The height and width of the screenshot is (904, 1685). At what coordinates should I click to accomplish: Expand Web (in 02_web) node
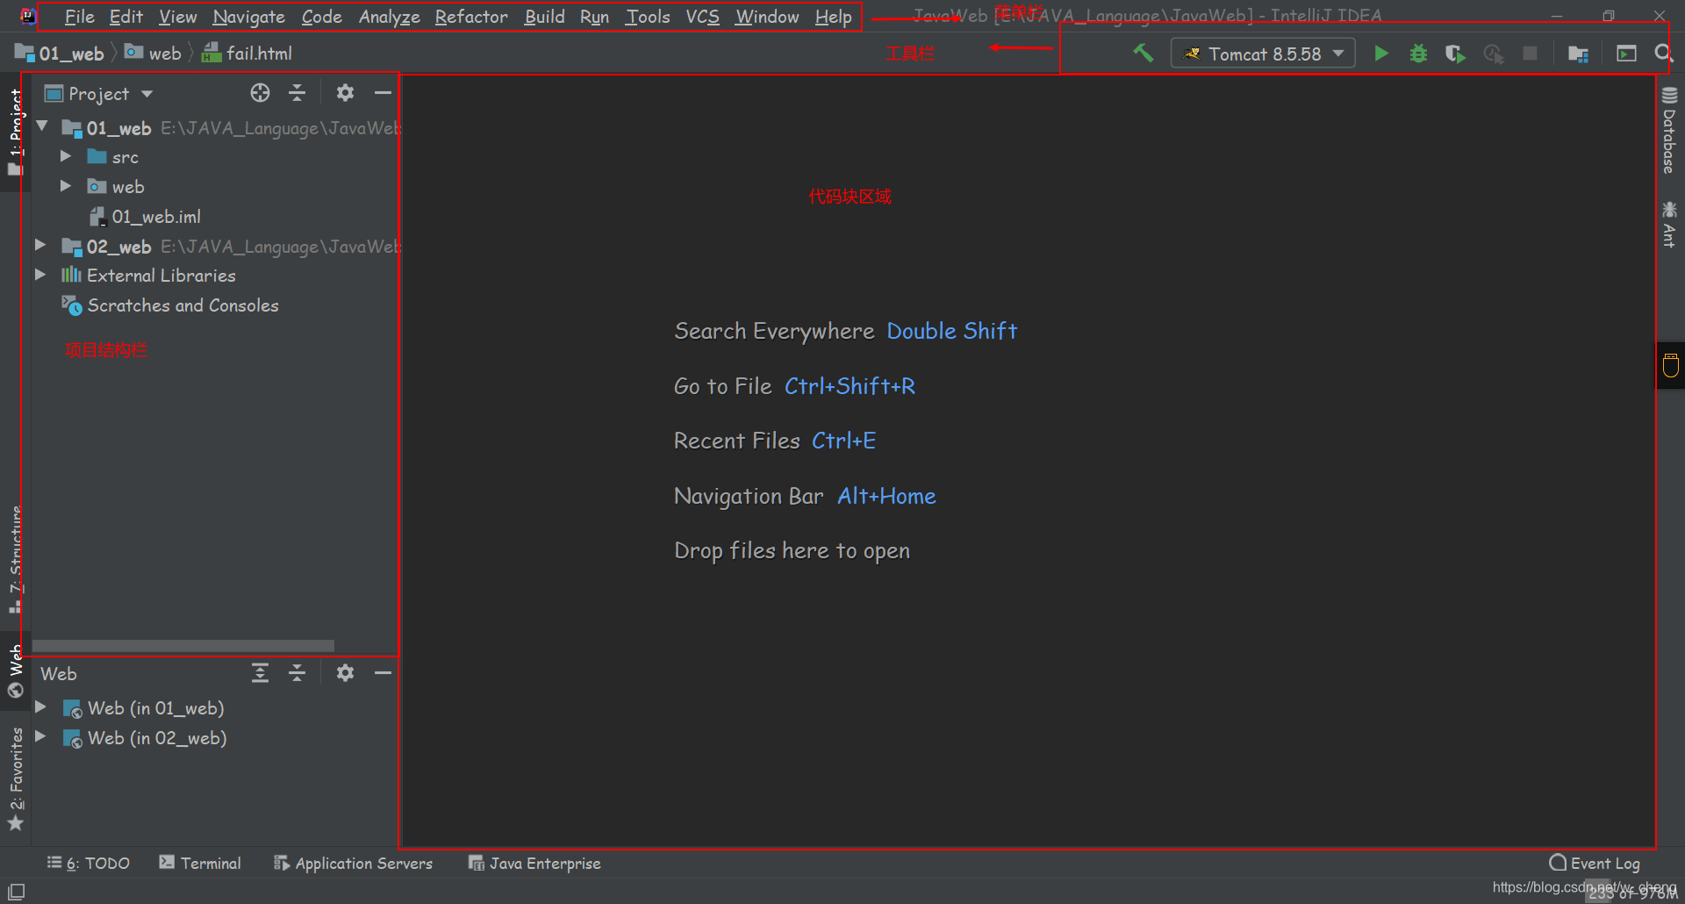(40, 736)
